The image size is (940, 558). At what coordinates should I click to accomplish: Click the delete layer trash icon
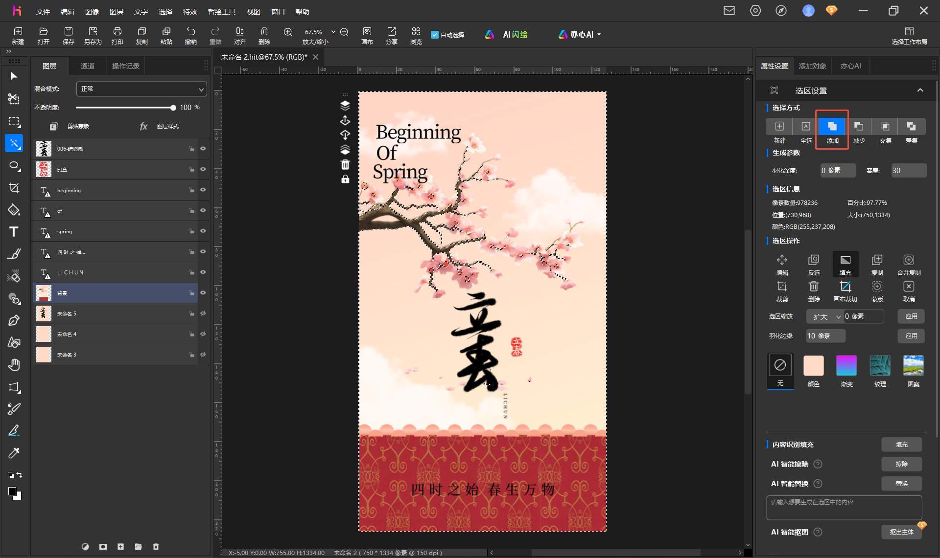(x=156, y=547)
